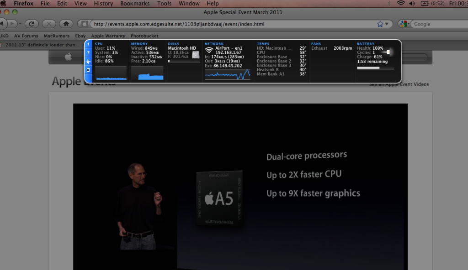This screenshot has width=468, height=270.
Task: Click the 'Idle: 86%' CPU reading
Action: point(104,61)
